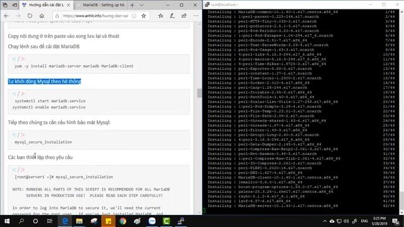Share this web page
Image resolution: width=404 pixels, height=227 pixels.
tap(184, 16)
